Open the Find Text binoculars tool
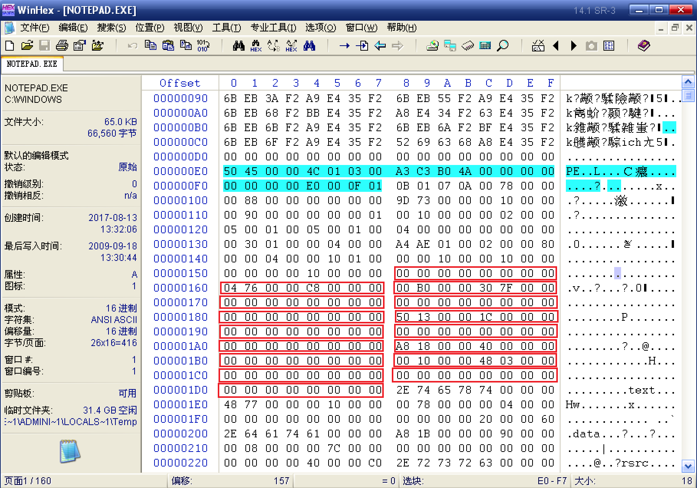 click(239, 45)
